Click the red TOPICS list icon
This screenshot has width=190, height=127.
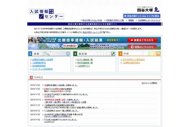pos(31,78)
